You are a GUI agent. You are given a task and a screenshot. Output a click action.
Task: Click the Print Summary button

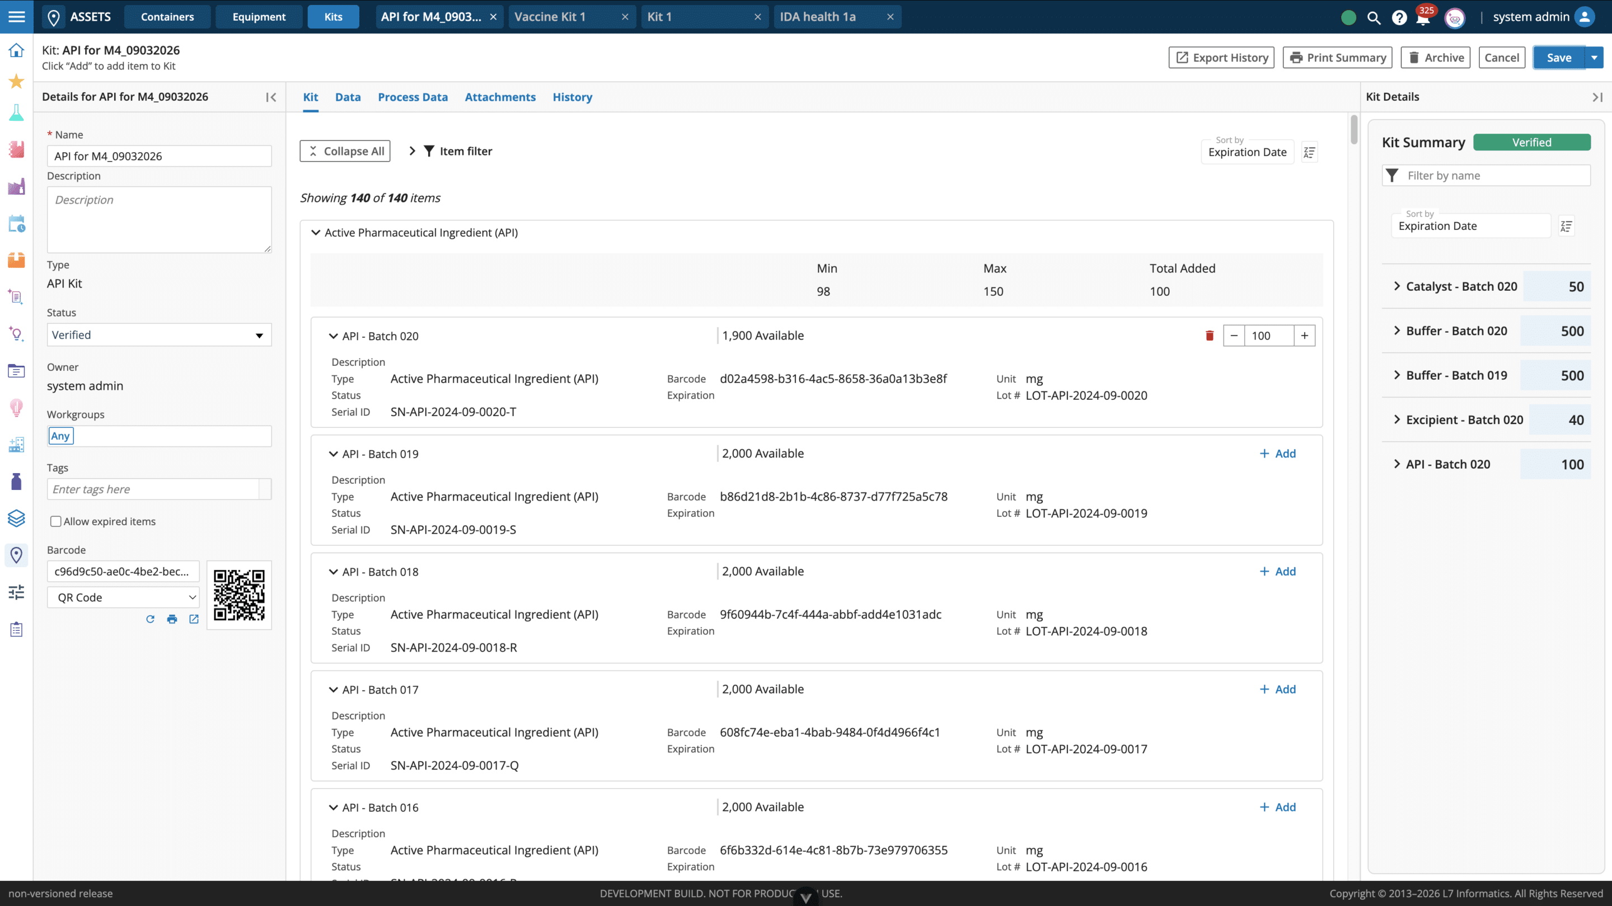1337,58
